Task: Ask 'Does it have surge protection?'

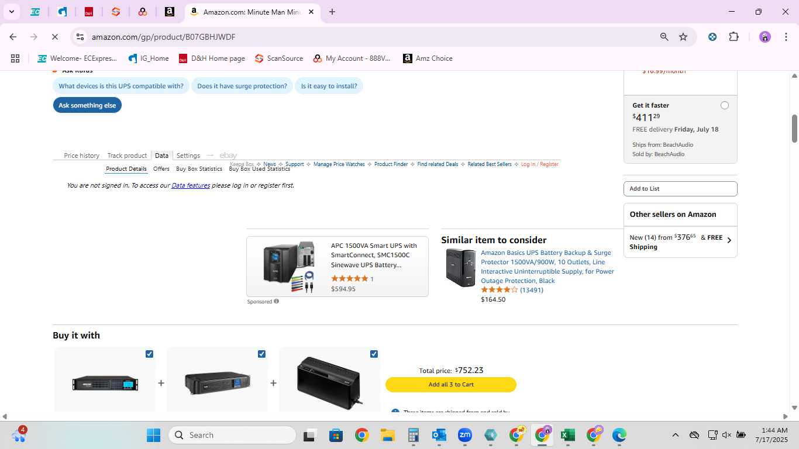Action: [x=242, y=86]
